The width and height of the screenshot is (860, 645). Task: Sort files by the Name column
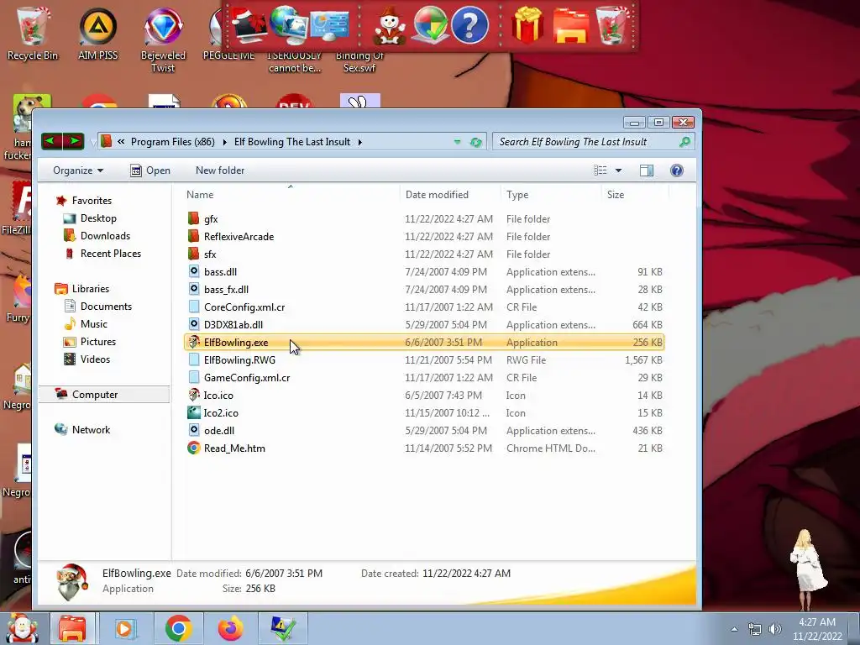click(291, 195)
